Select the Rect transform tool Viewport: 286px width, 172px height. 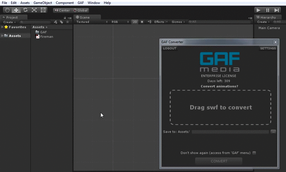[x=43, y=10]
